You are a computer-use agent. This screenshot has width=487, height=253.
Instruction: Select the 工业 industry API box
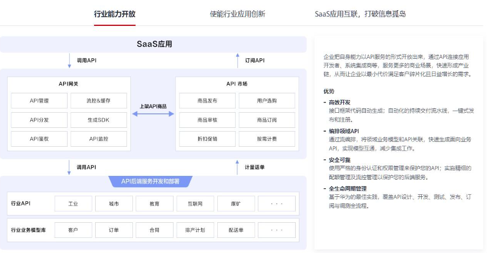pos(74,204)
